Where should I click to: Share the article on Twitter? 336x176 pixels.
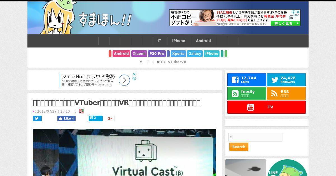coord(37,118)
